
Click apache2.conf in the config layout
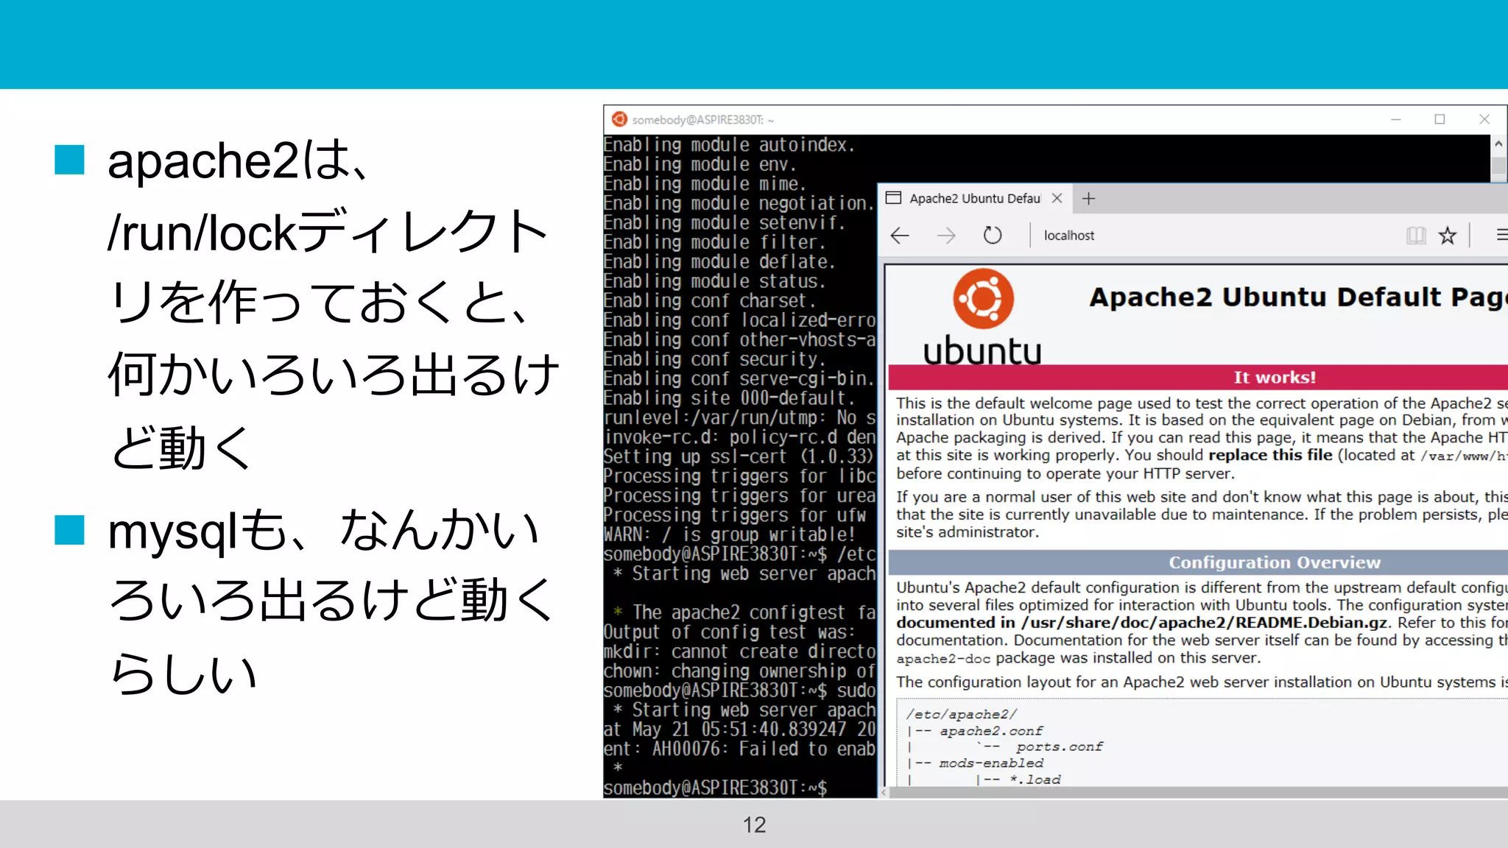coord(991,731)
